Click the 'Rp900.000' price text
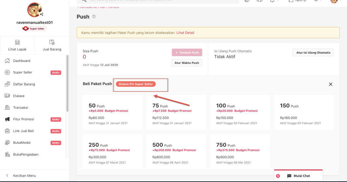The image size is (347, 182). tap(225, 157)
